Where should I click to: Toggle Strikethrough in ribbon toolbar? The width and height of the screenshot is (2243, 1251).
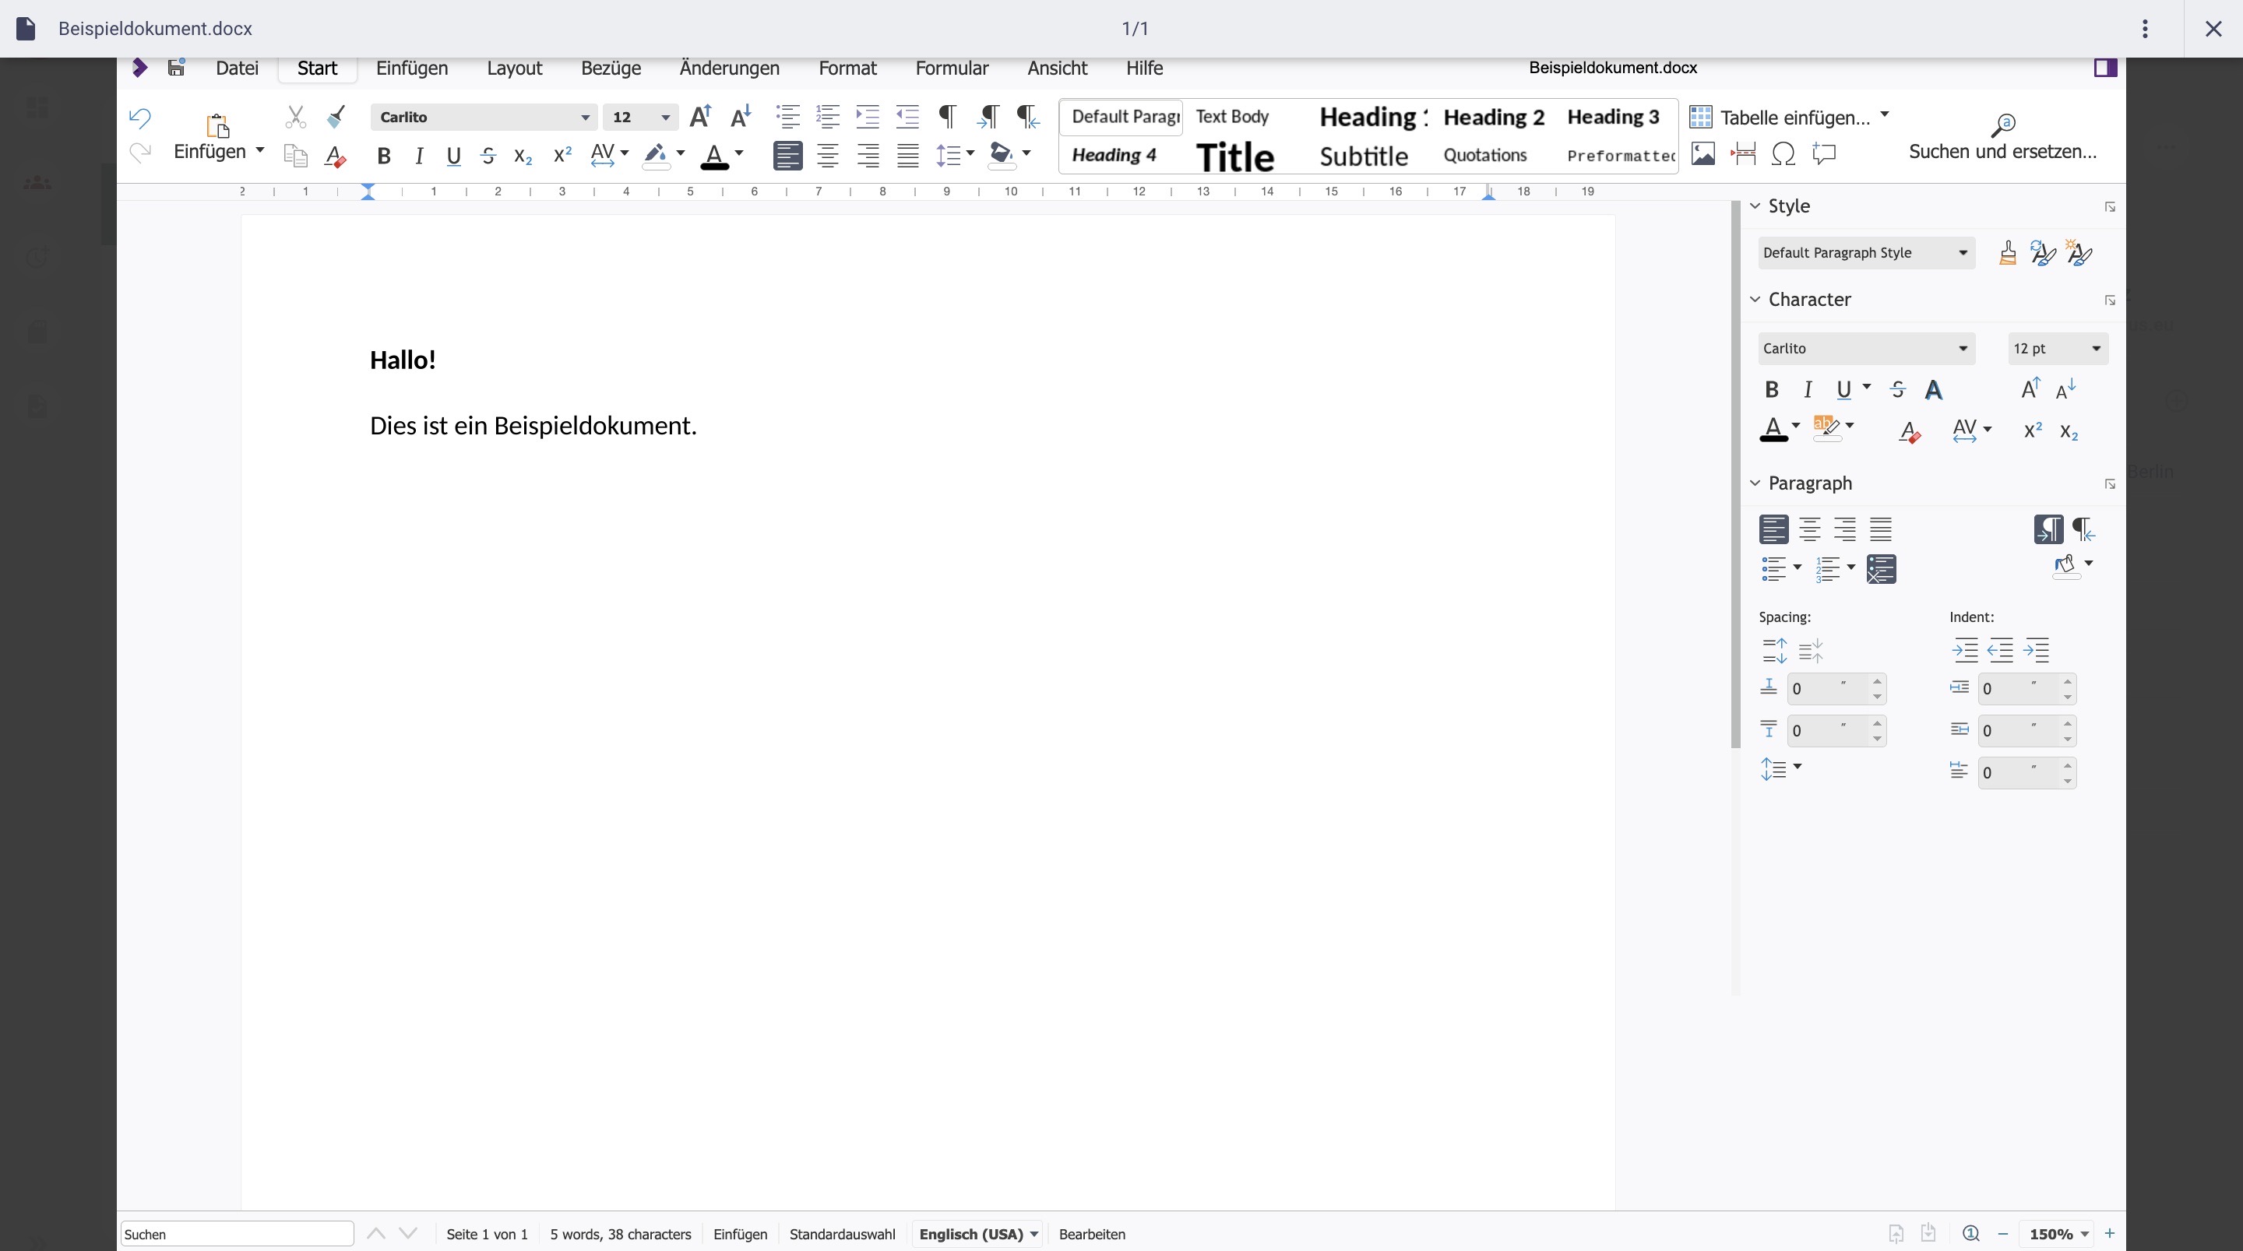pyautogui.click(x=488, y=156)
